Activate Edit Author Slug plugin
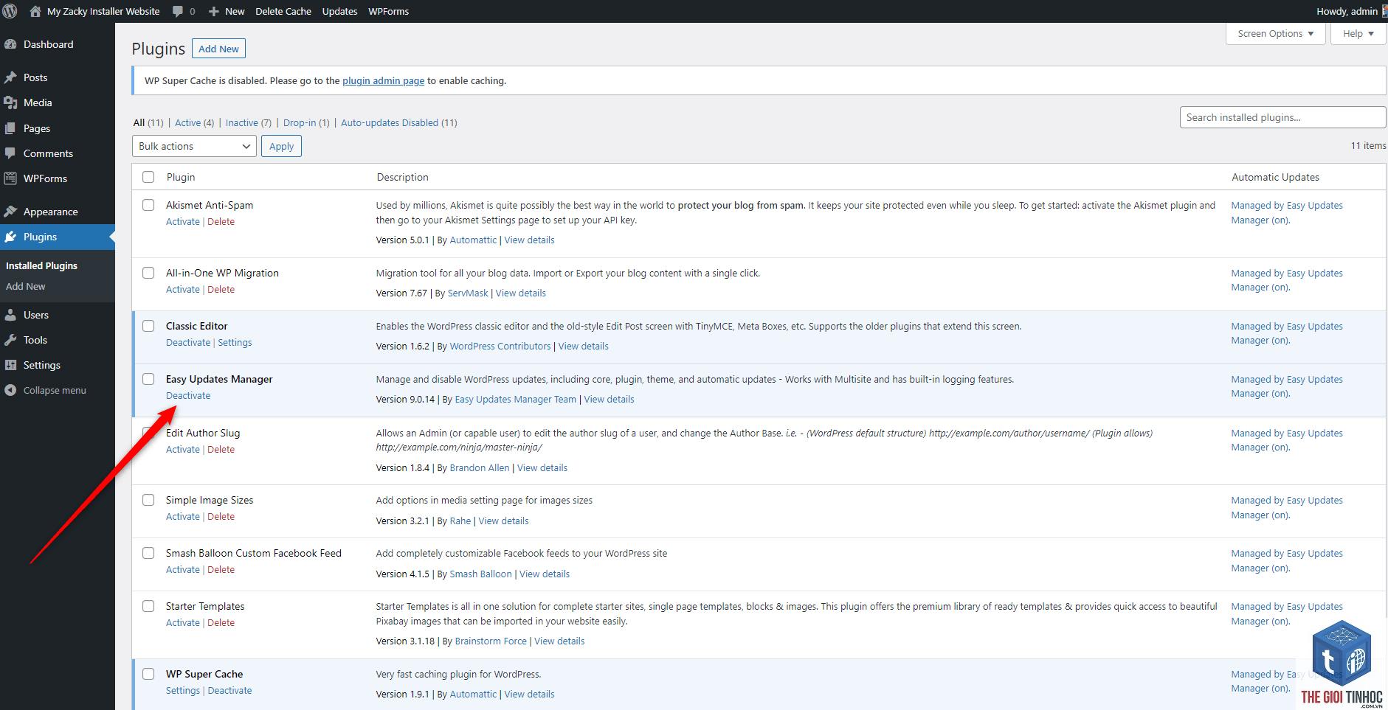 pos(183,449)
